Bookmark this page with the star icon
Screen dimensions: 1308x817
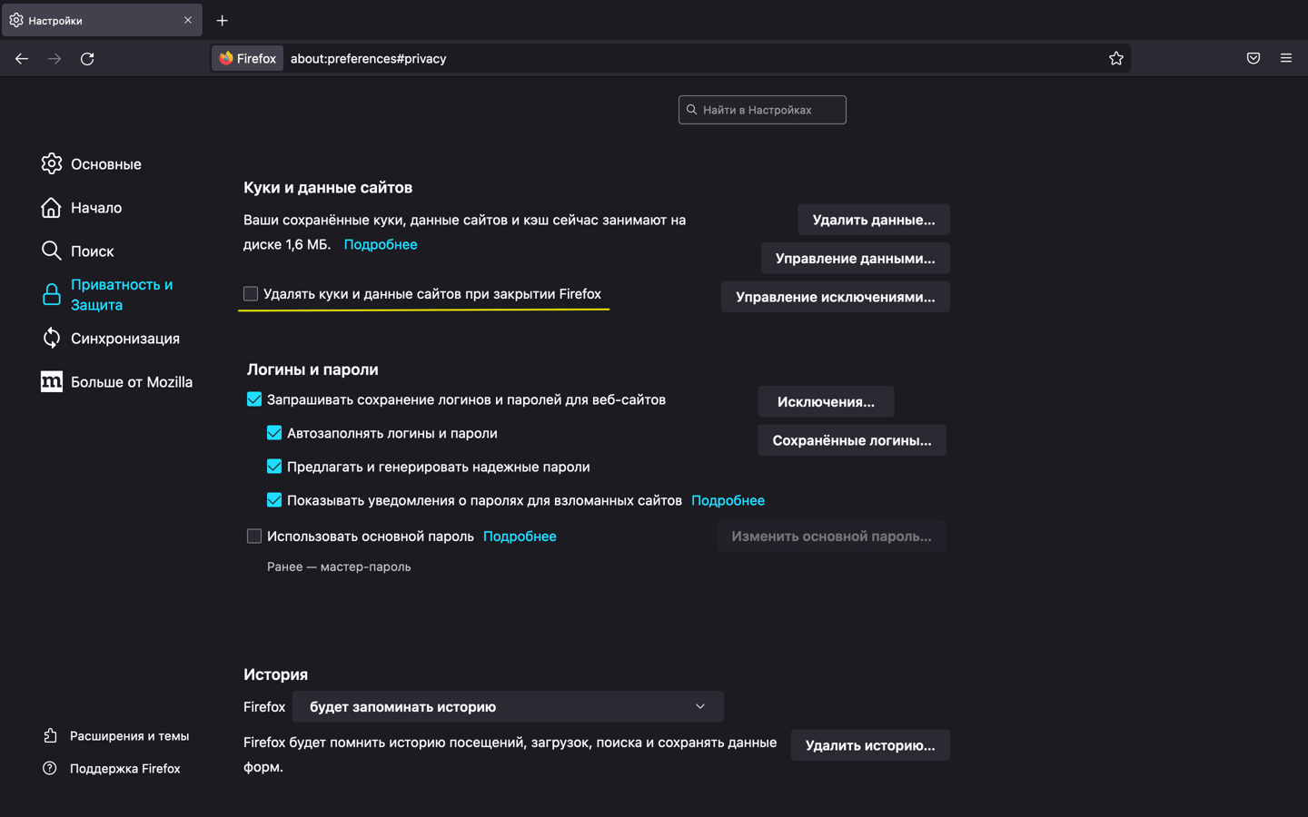pos(1116,58)
